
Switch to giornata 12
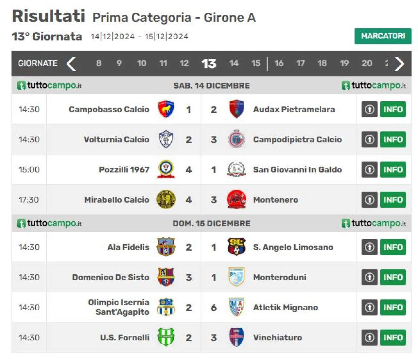[x=184, y=63]
